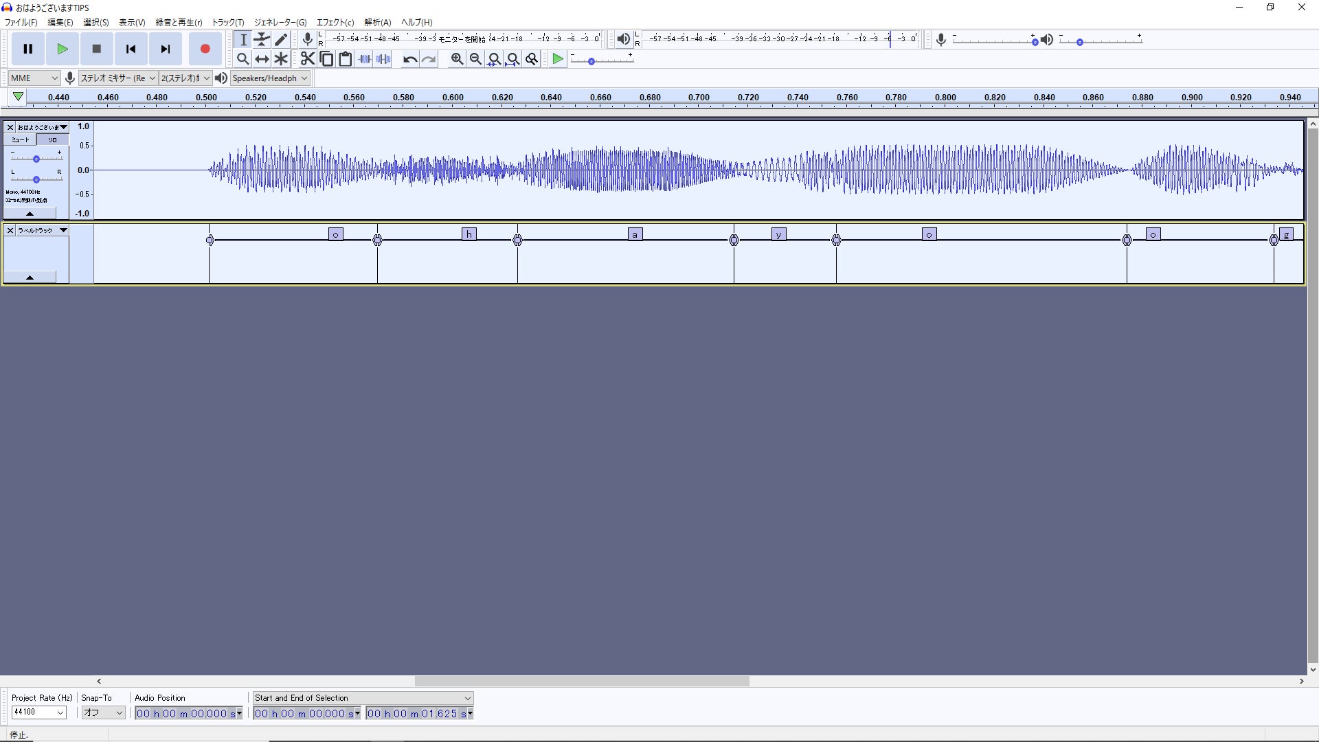Collapse the label track with the up arrow

point(30,277)
